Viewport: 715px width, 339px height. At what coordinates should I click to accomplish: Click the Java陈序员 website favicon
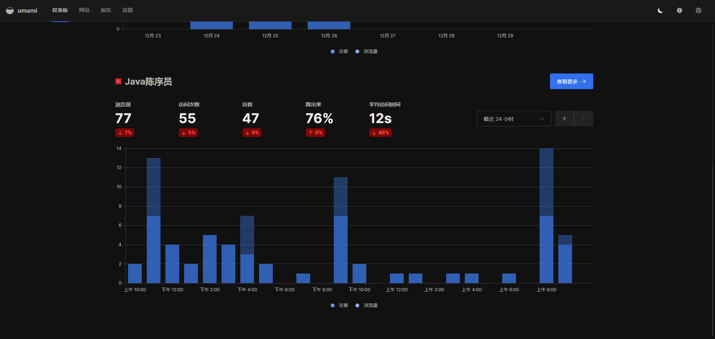[x=118, y=81]
